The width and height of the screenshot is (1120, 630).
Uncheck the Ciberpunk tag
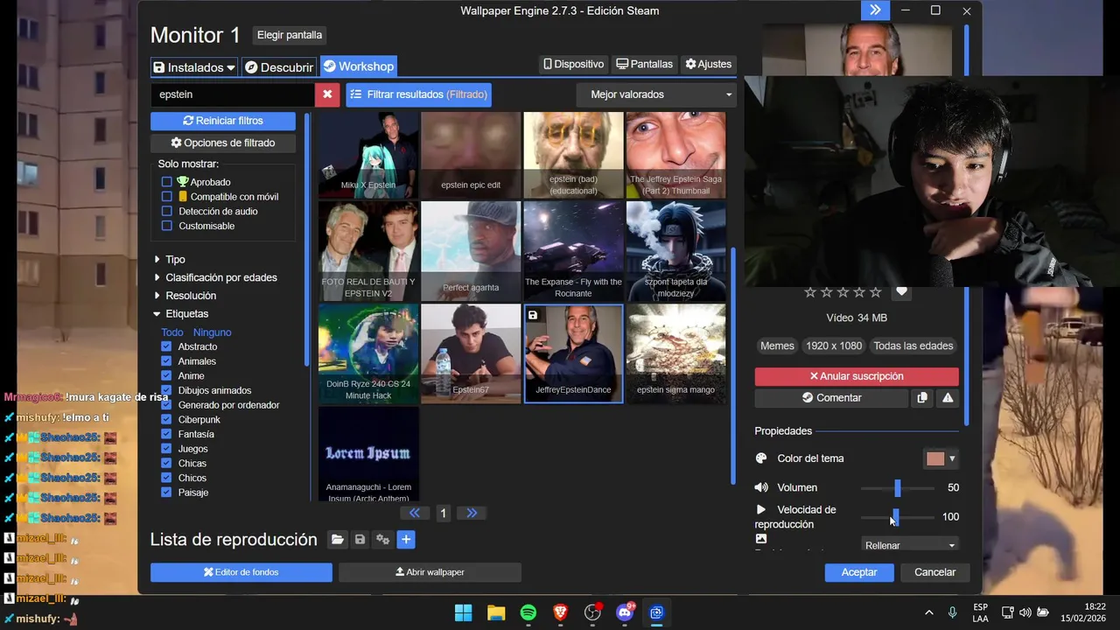(166, 420)
